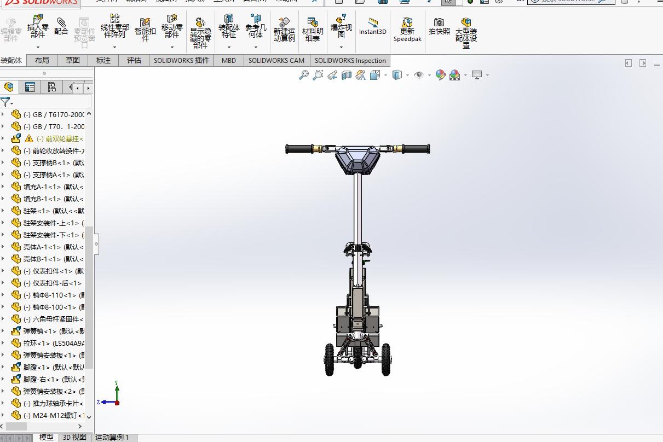Toggle the Instant3D button
This screenshot has width=663, height=442.
[373, 26]
